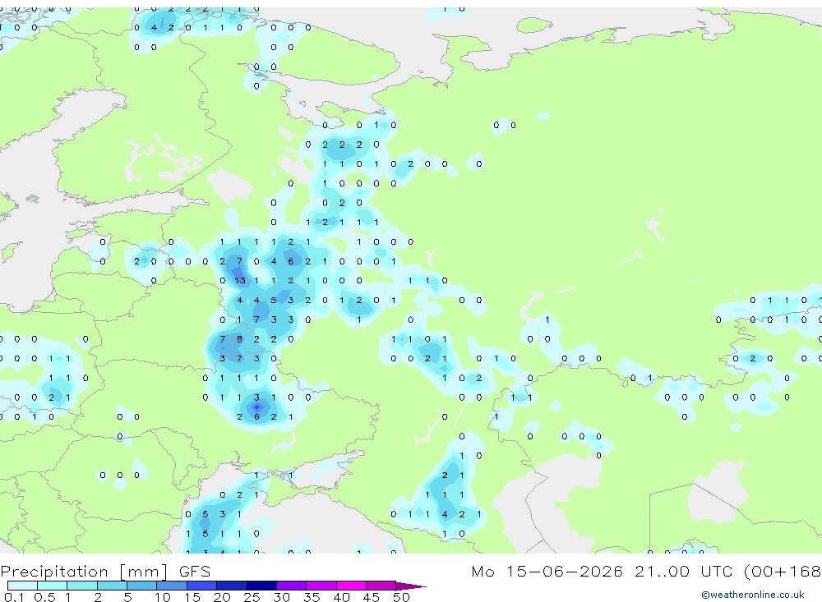
Task: Select legend swatch between 5 and 10
Action: pyautogui.click(x=141, y=586)
